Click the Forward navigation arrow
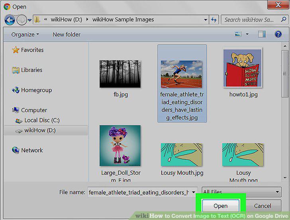 pos(22,20)
